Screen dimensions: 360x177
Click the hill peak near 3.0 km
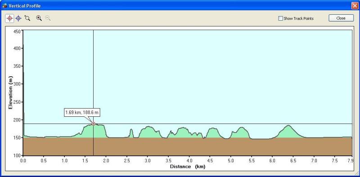point(148,127)
